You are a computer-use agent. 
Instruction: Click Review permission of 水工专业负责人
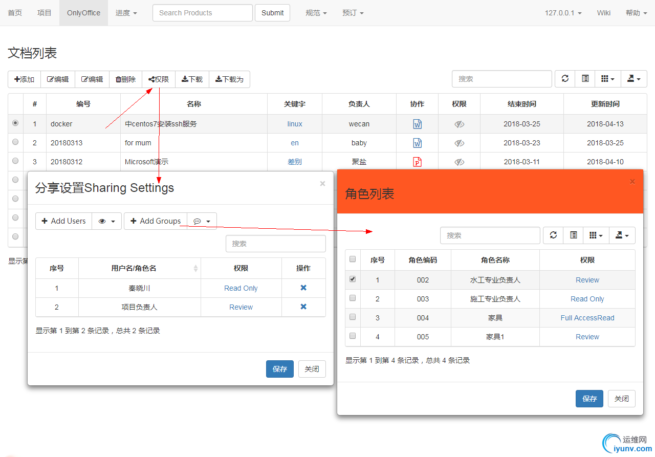click(587, 280)
